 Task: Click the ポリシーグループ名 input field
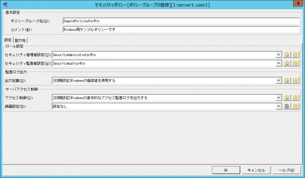(x=181, y=21)
